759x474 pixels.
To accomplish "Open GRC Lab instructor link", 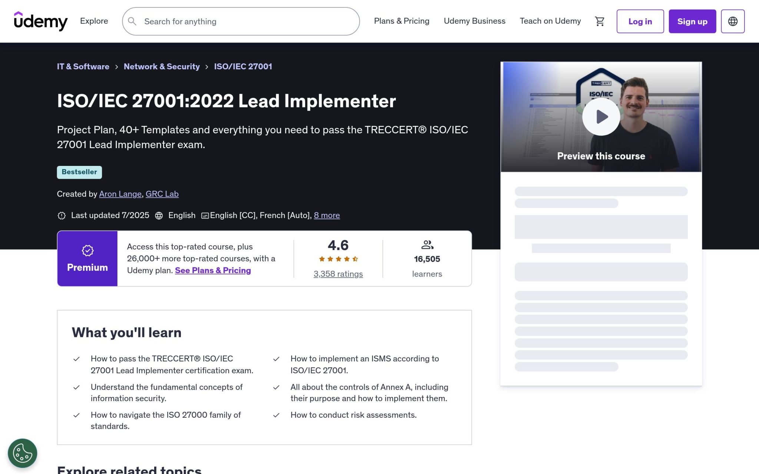I will pyautogui.click(x=162, y=194).
